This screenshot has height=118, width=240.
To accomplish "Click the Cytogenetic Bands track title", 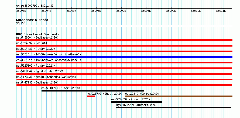I will click(32, 20).
